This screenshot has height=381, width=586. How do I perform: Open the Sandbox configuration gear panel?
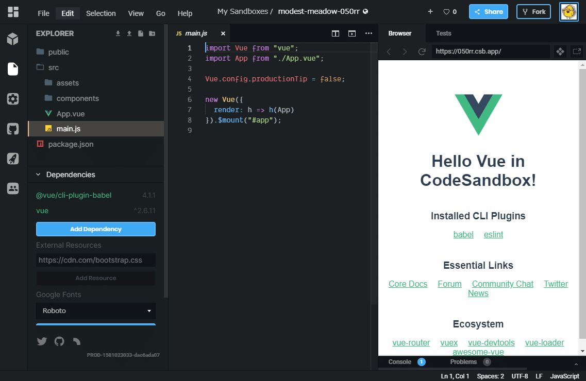(13, 99)
